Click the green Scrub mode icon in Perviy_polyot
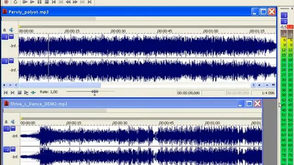Screen dimensions: 294x165 tap(33, 93)
